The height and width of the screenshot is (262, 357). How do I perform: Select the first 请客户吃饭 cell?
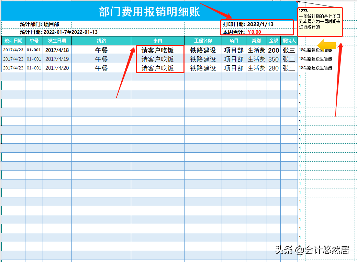pyautogui.click(x=159, y=50)
